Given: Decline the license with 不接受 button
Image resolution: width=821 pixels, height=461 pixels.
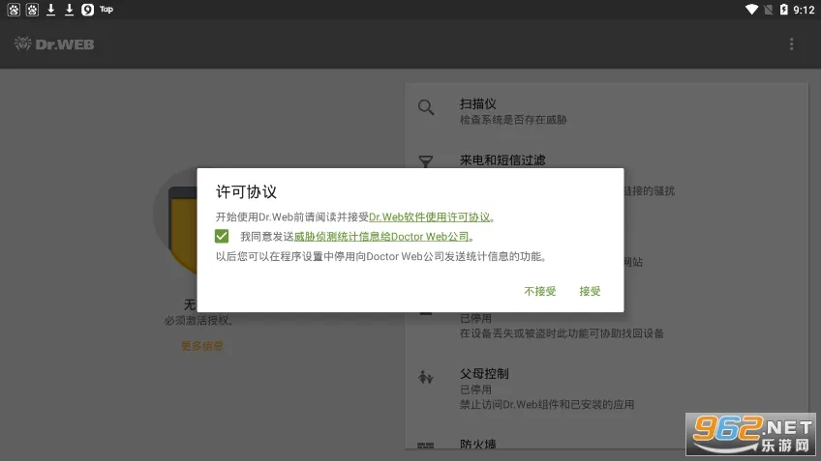Looking at the screenshot, I should pos(540,291).
